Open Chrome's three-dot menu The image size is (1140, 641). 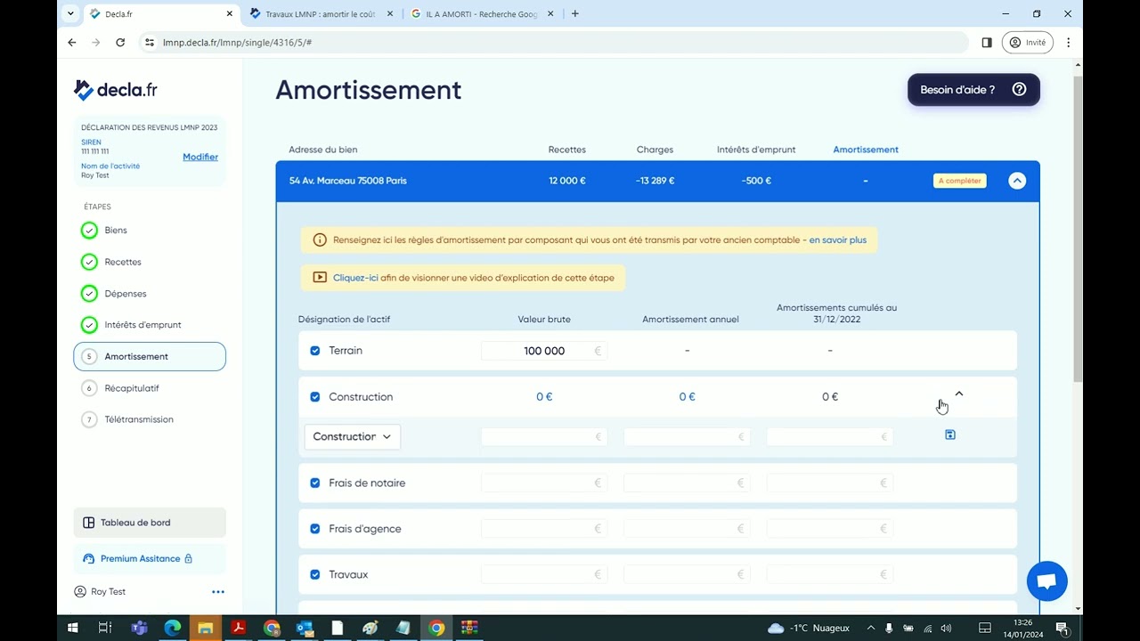pyautogui.click(x=1068, y=42)
